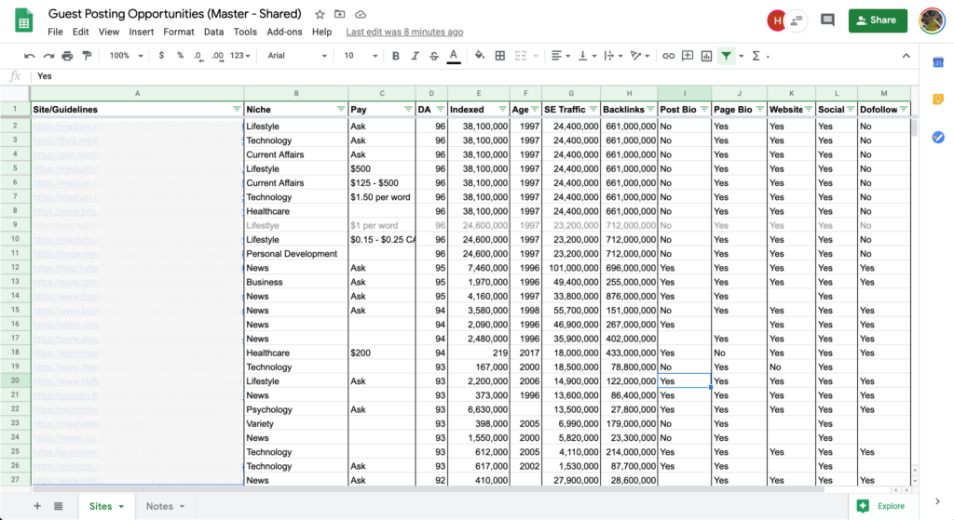Click the Redo arrow icon

[48, 56]
